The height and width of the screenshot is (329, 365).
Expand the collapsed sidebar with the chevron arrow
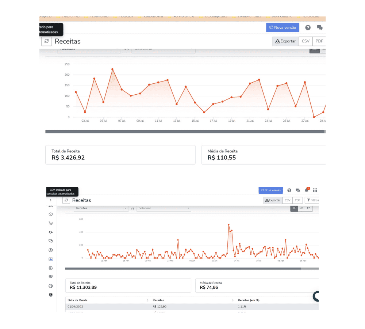point(51,200)
